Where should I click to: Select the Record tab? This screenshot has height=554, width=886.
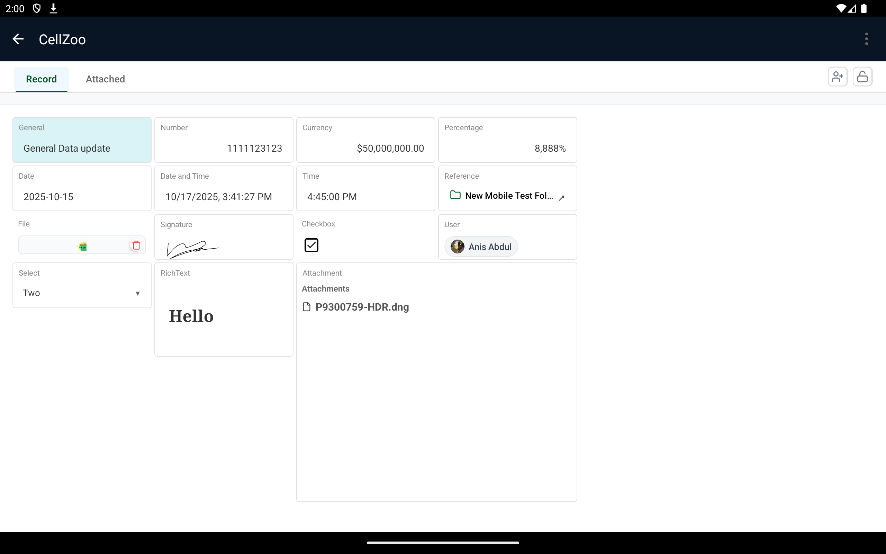tap(42, 79)
